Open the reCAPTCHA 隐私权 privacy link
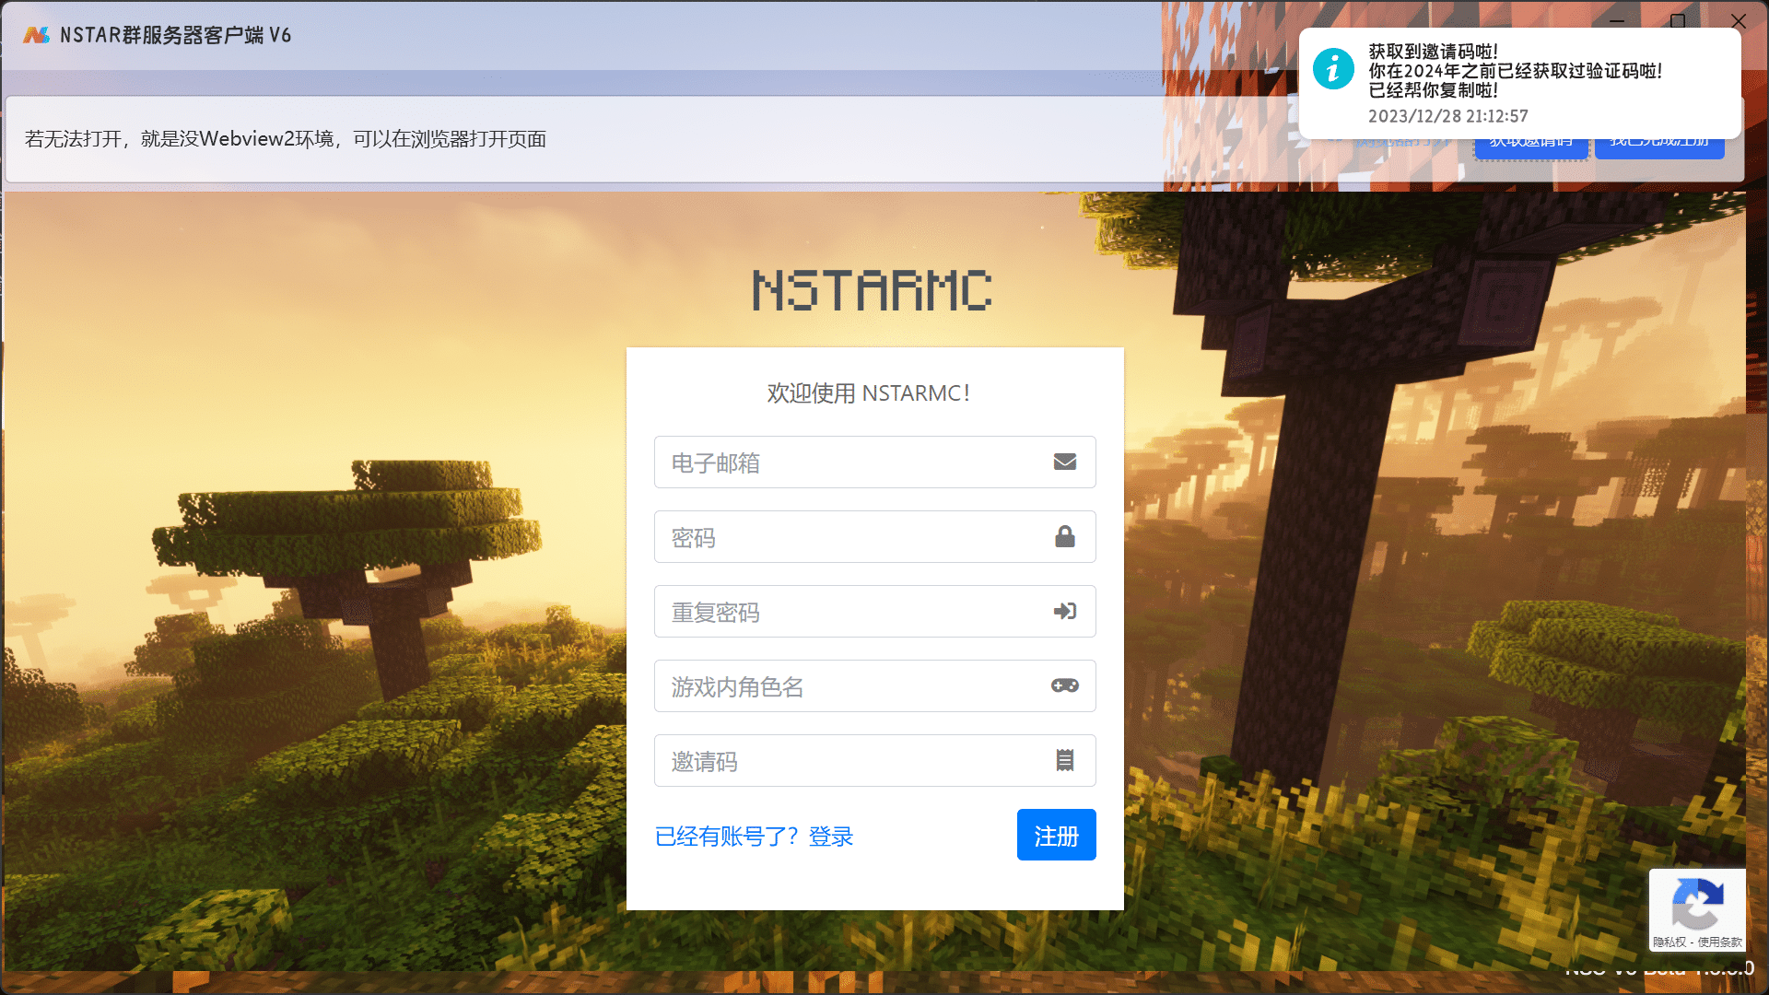 (1669, 942)
